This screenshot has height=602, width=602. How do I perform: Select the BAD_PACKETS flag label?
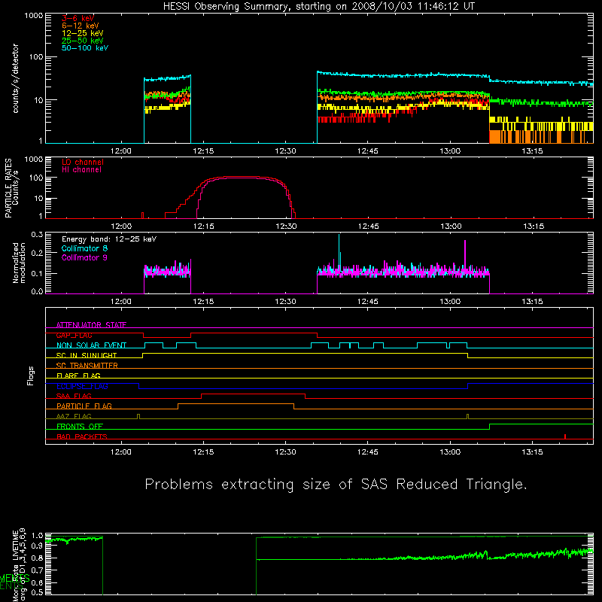[x=82, y=436]
